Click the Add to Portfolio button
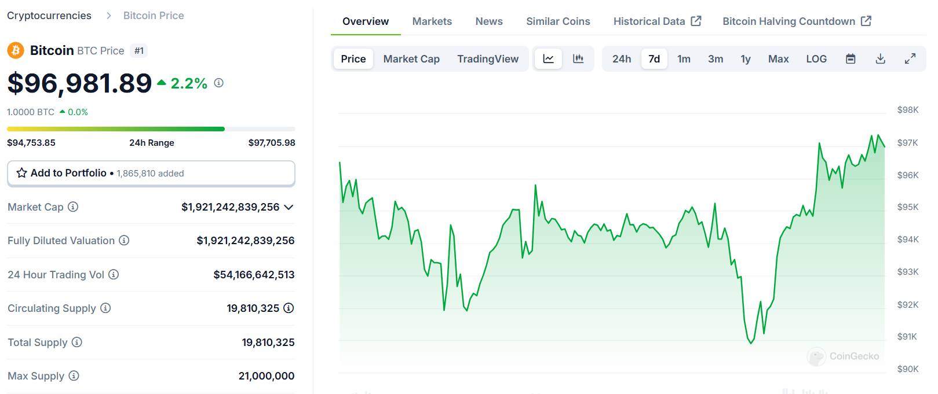 coord(151,174)
